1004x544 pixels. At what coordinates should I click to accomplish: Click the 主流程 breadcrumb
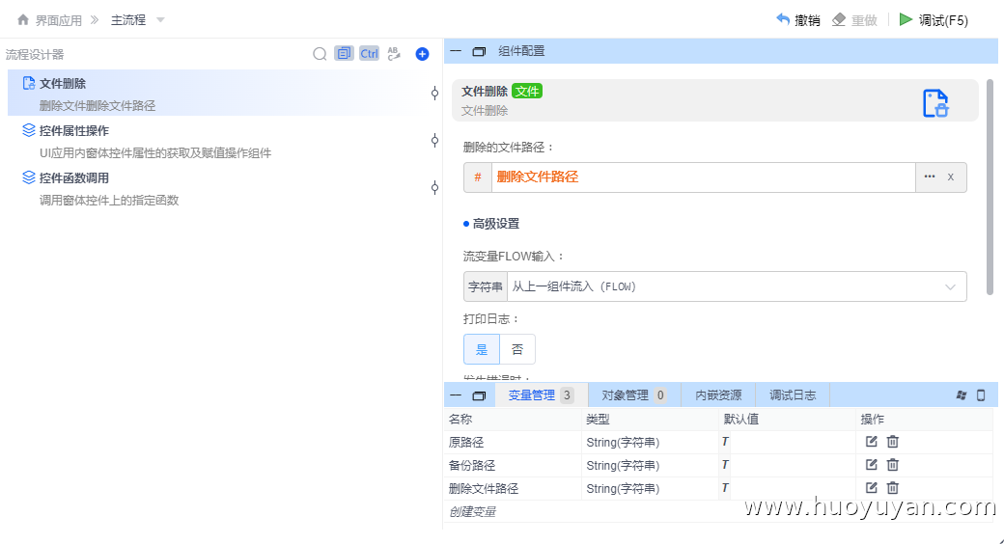(128, 20)
